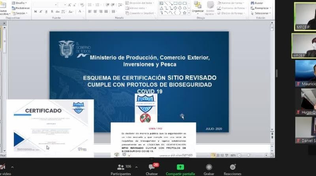Viewport: 316px width, 176px height.
Task: Click the Nueva diapositiva button
Action: [4, 8]
